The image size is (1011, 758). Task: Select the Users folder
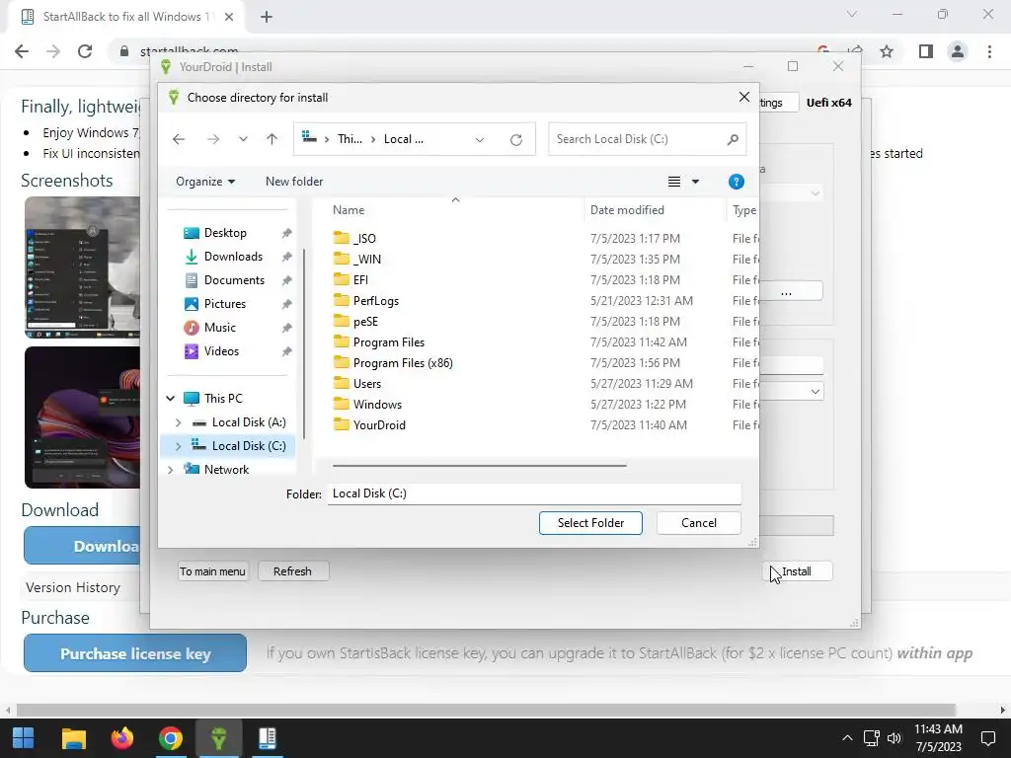click(367, 384)
